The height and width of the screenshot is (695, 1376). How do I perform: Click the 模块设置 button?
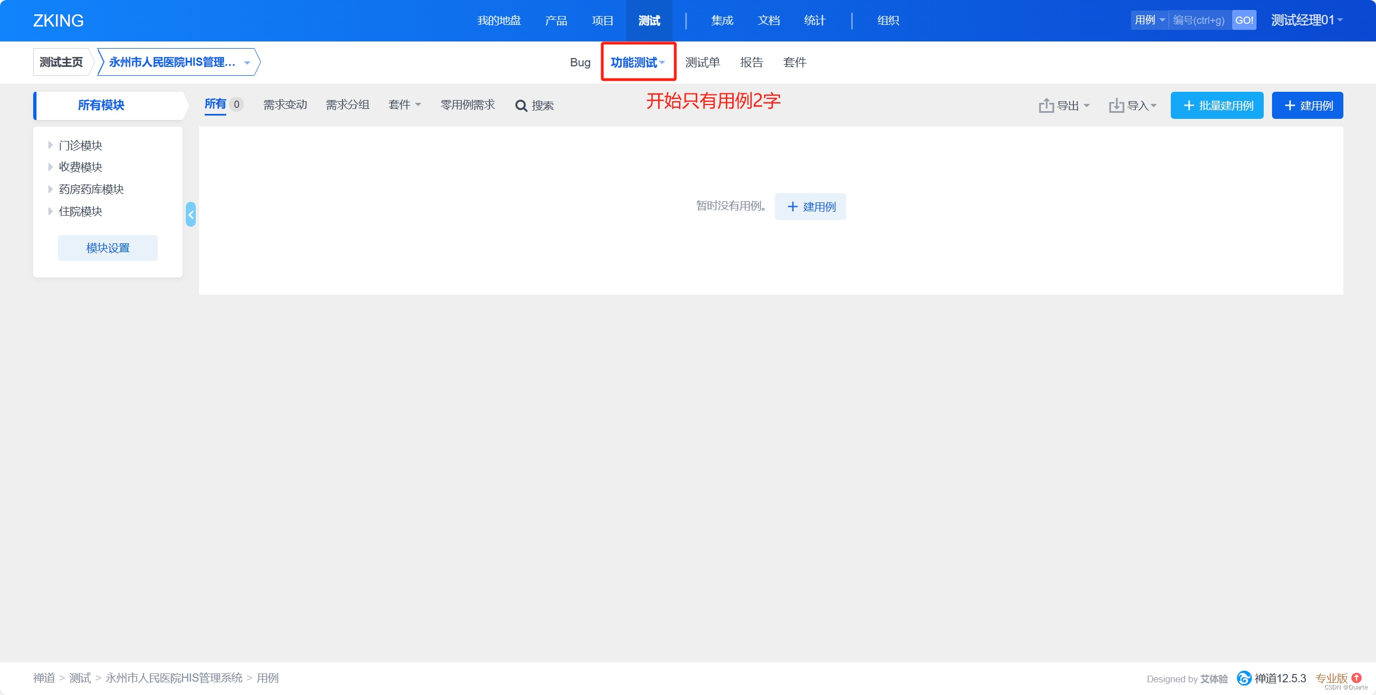click(x=108, y=248)
